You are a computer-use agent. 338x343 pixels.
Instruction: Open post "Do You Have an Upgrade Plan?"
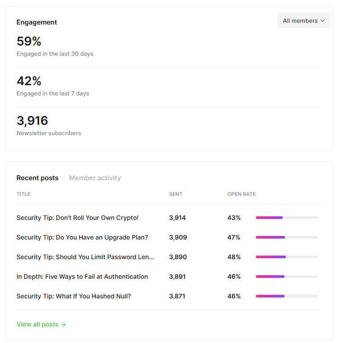[82, 237]
